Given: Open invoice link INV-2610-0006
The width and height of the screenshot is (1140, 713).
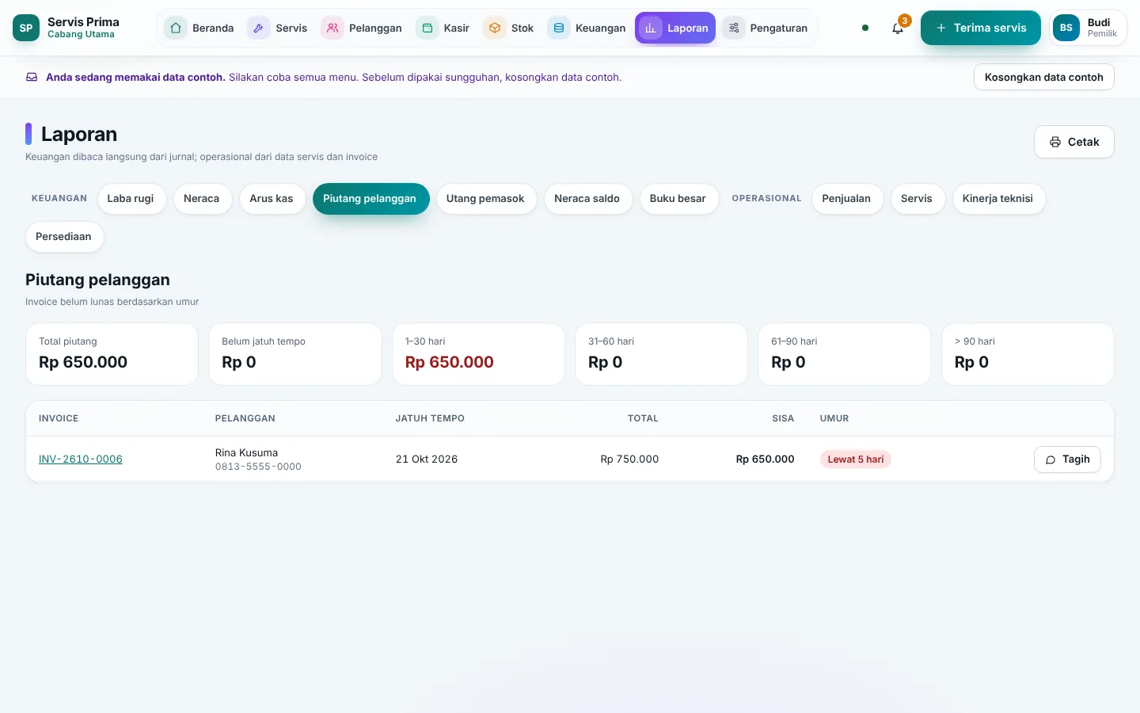Looking at the screenshot, I should point(81,459).
